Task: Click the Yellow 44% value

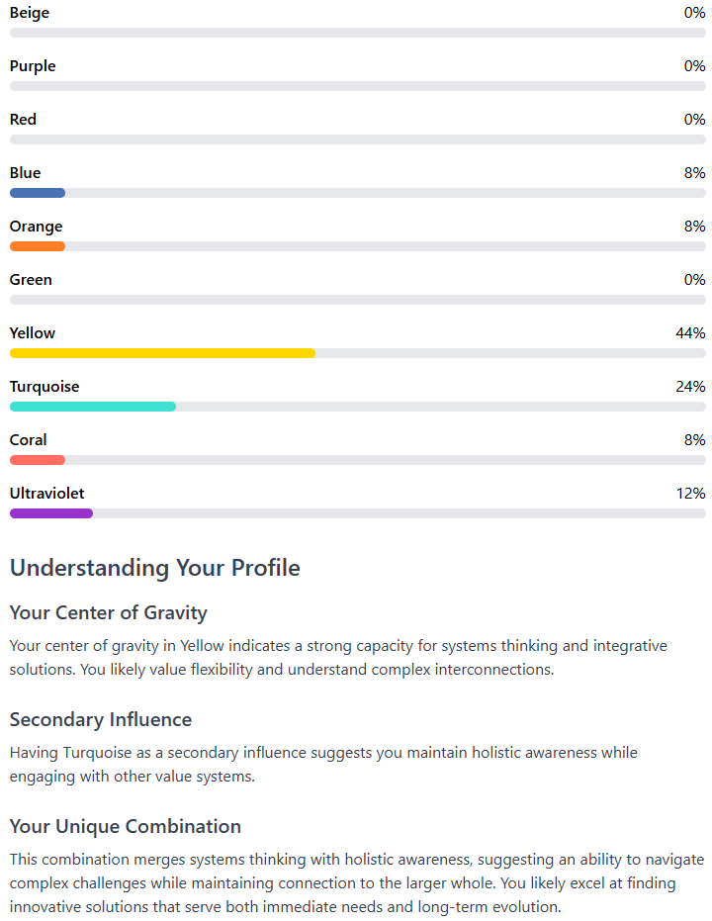Action: pos(690,333)
